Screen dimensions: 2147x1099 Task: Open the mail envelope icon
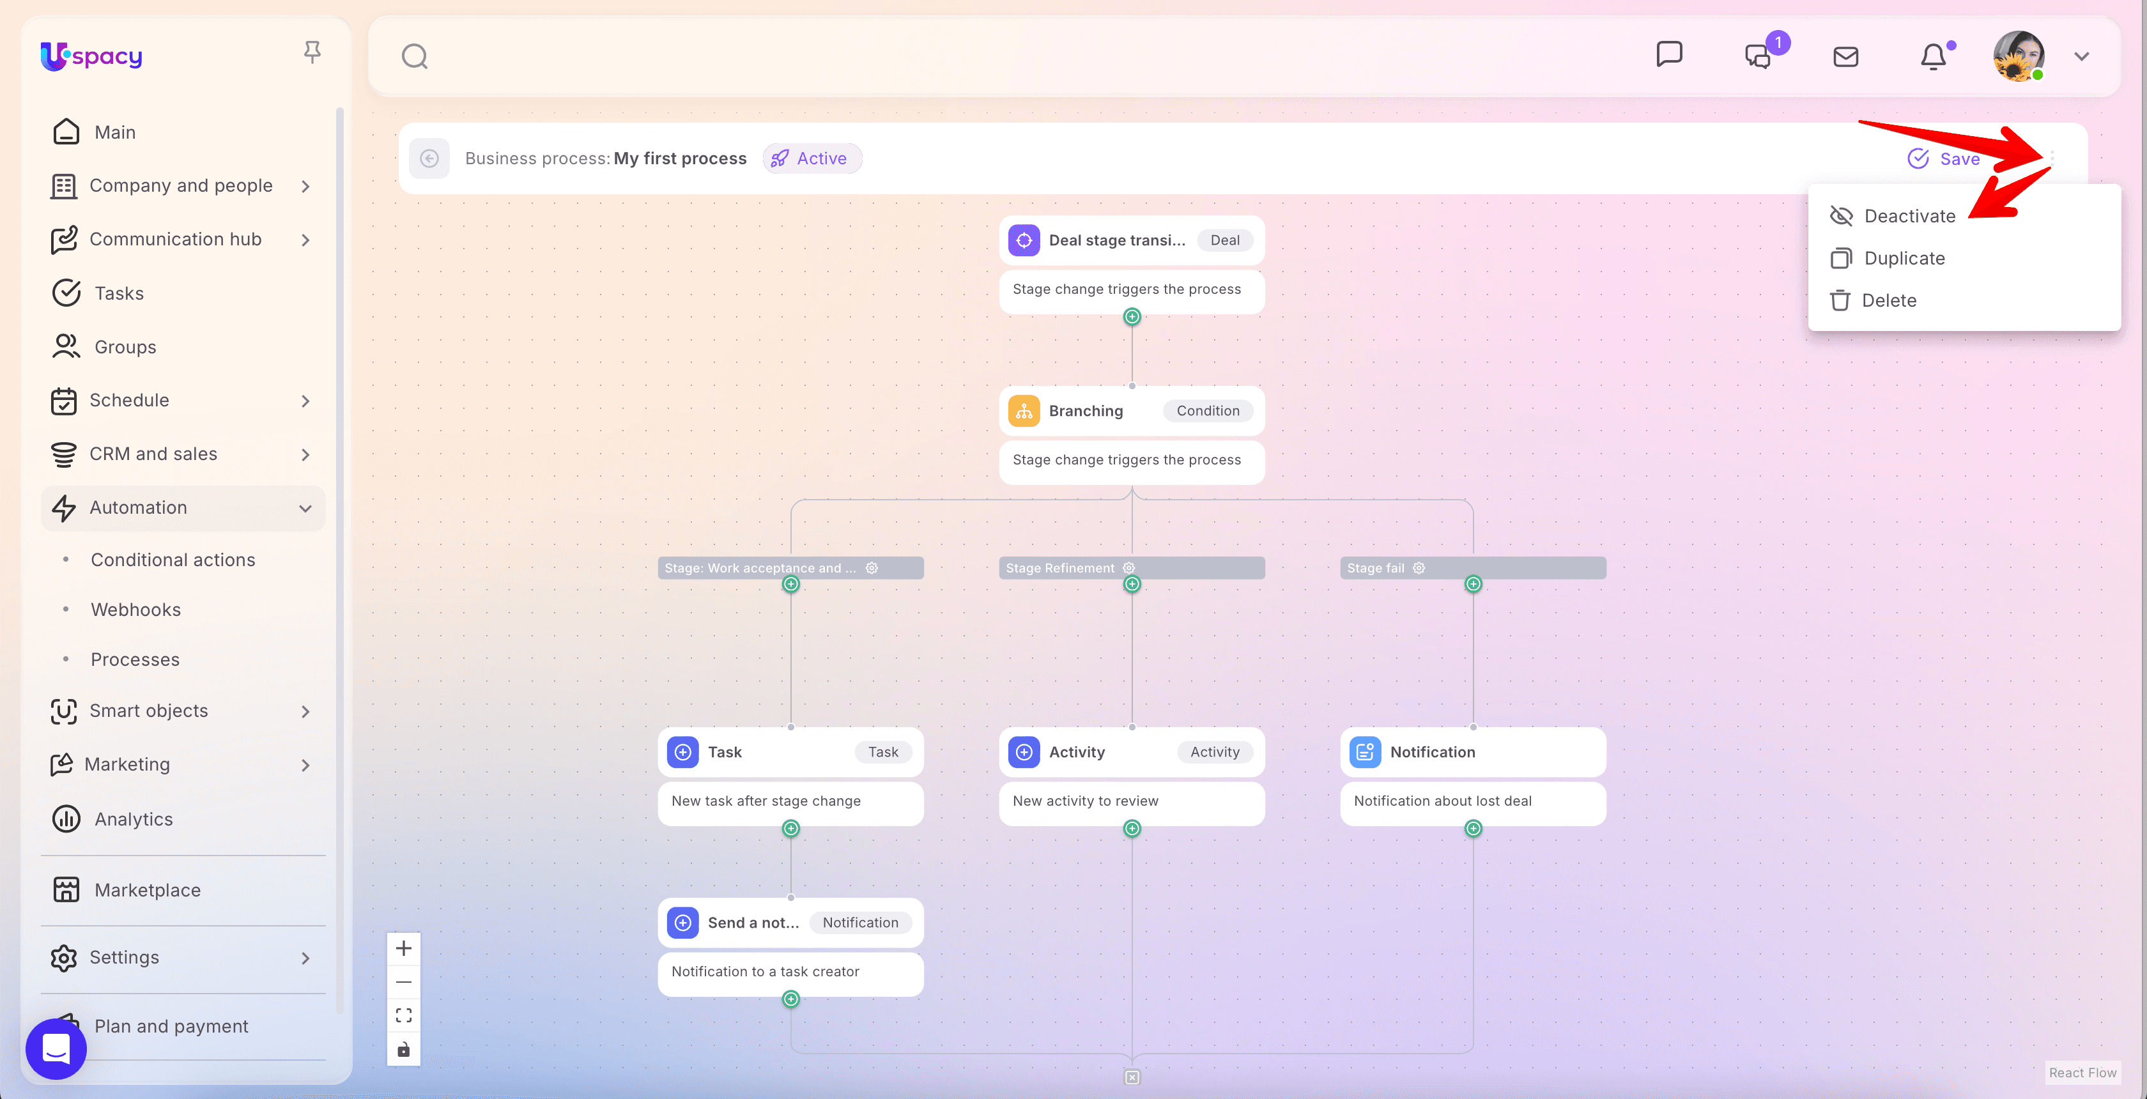(1845, 57)
